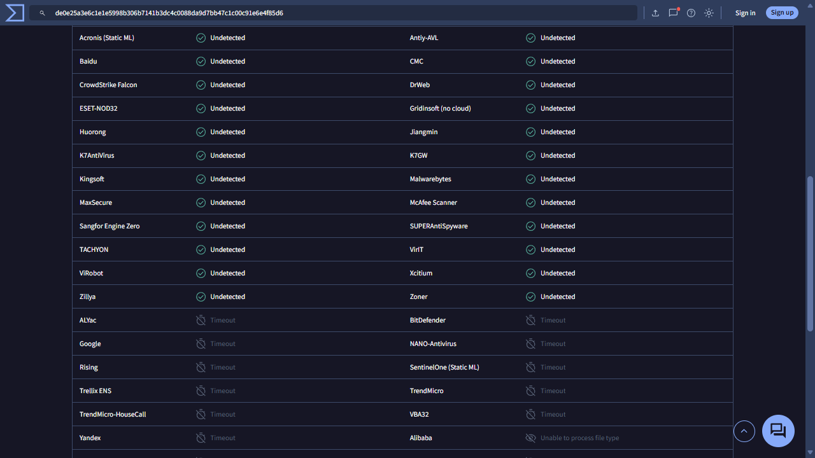Click the timeout icon in the Yandex row
This screenshot has width=815, height=458.
201,438
